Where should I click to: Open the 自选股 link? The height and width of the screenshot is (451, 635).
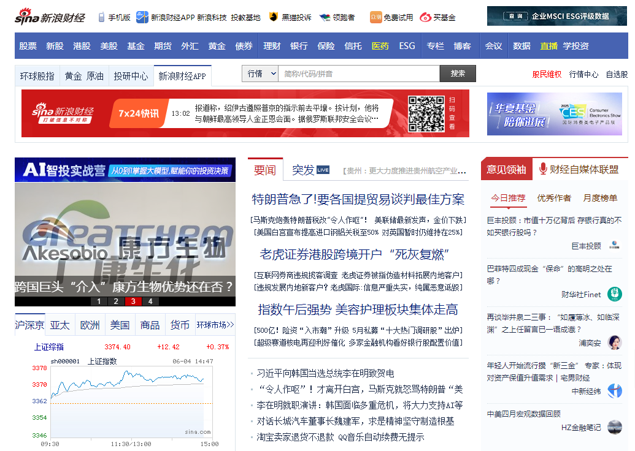pyautogui.click(x=617, y=74)
